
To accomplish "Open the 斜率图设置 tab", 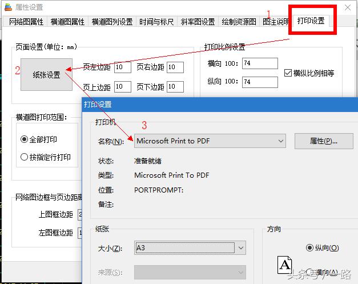I will (198, 22).
